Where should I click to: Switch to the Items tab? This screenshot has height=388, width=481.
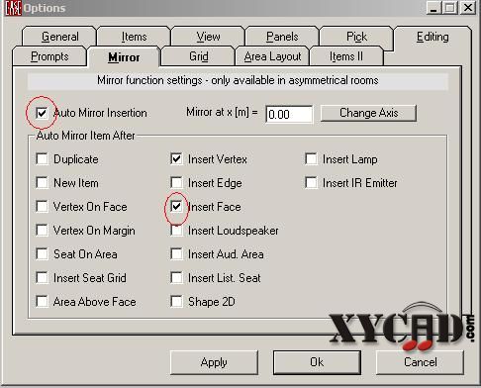pyautogui.click(x=134, y=37)
